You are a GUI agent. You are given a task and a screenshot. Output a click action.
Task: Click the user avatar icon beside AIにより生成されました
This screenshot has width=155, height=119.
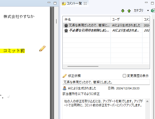(65, 88)
